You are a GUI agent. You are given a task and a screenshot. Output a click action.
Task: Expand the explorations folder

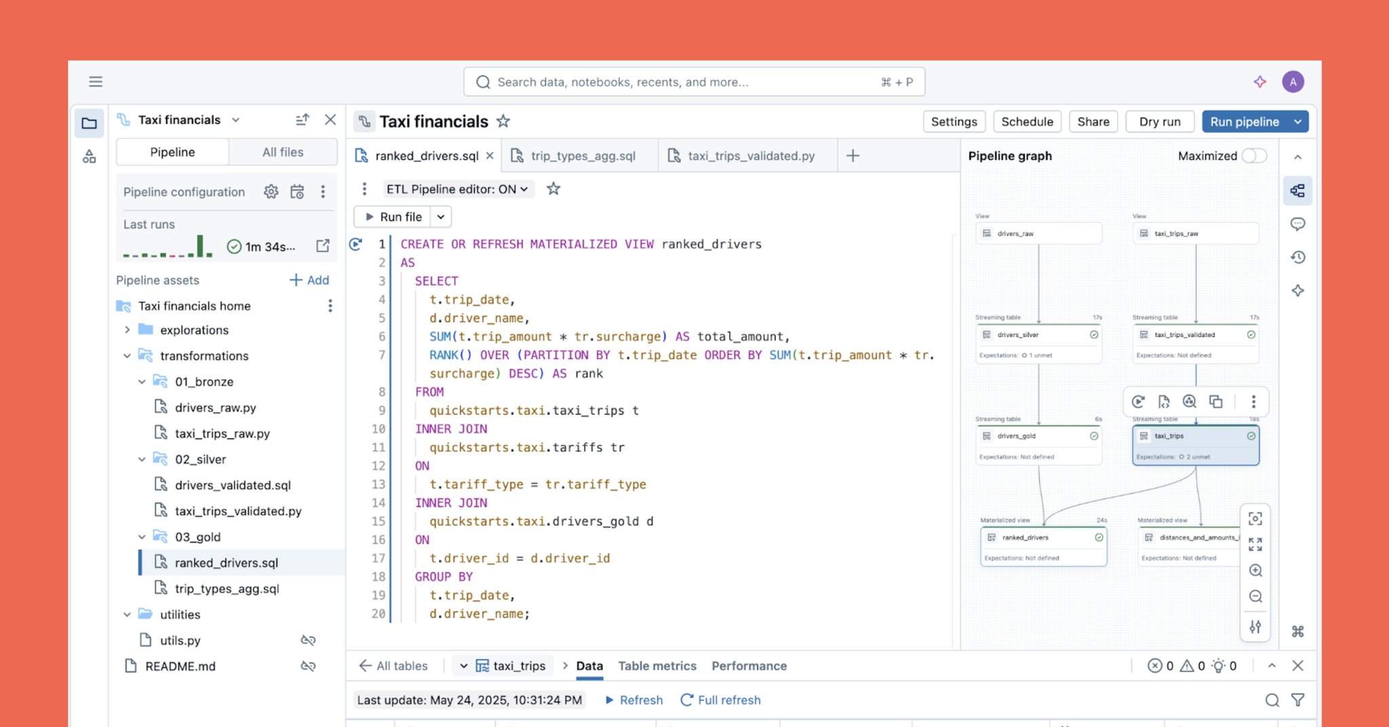[127, 330]
